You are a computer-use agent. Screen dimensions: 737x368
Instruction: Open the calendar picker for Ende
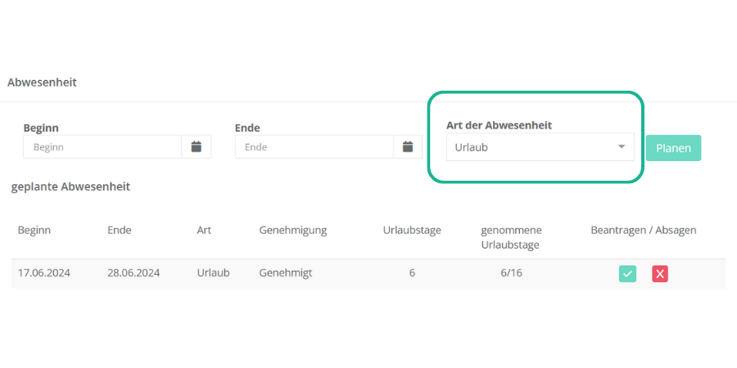tap(407, 147)
